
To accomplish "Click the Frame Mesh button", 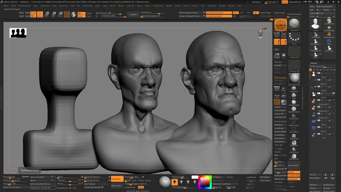I will click(294, 165).
